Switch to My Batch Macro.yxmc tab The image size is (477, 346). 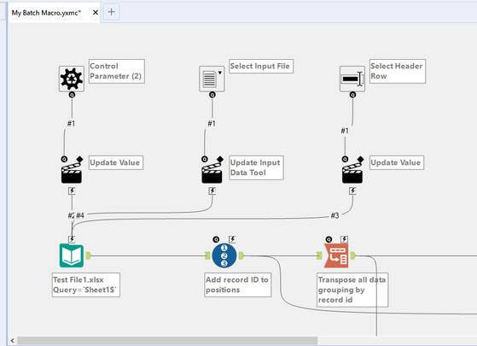click(46, 13)
